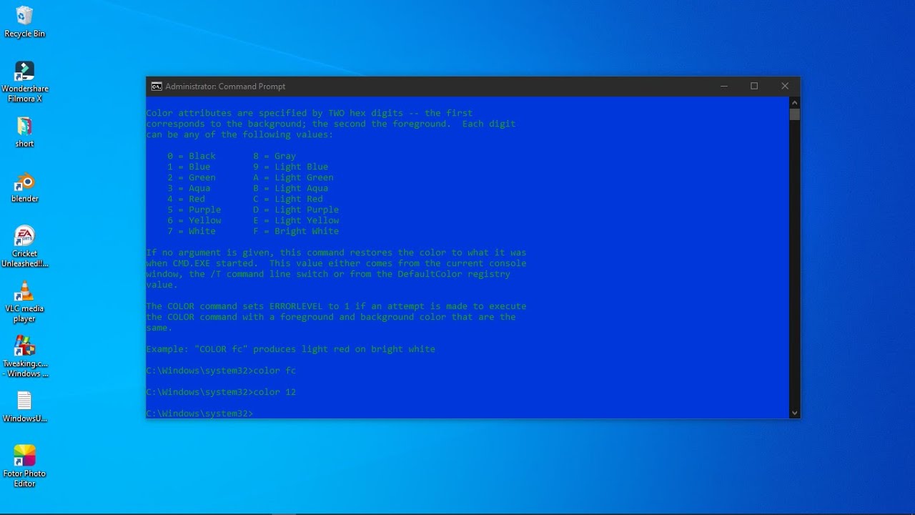This screenshot has height=515, width=915.
Task: Select the VLC media player desktop icon
Action: click(24, 302)
